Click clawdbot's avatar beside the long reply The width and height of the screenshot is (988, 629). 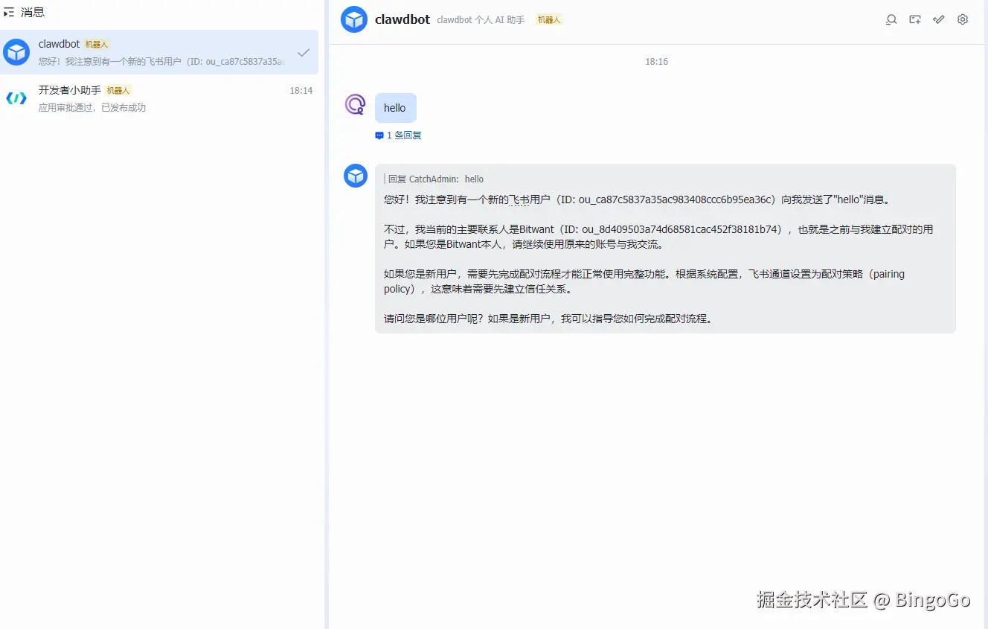point(355,176)
